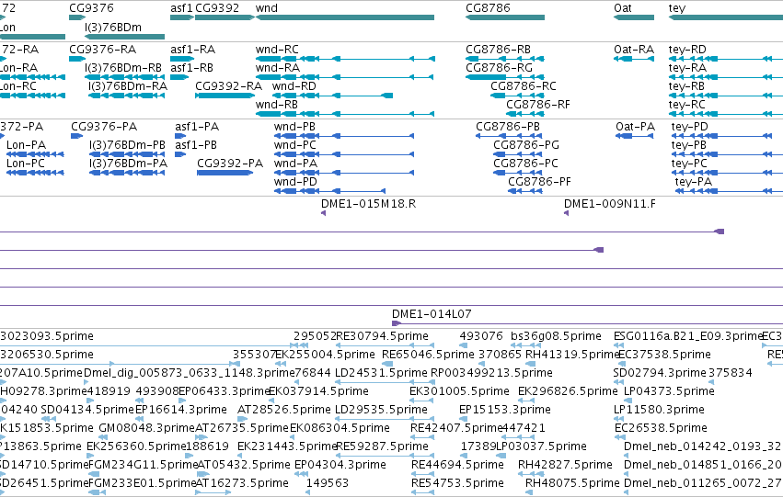Select the CG8786-PF protein label

[539, 182]
